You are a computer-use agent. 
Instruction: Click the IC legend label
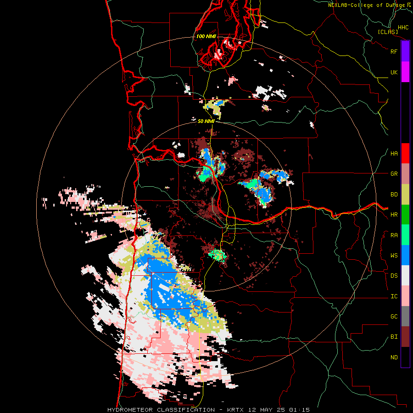[x=394, y=296]
